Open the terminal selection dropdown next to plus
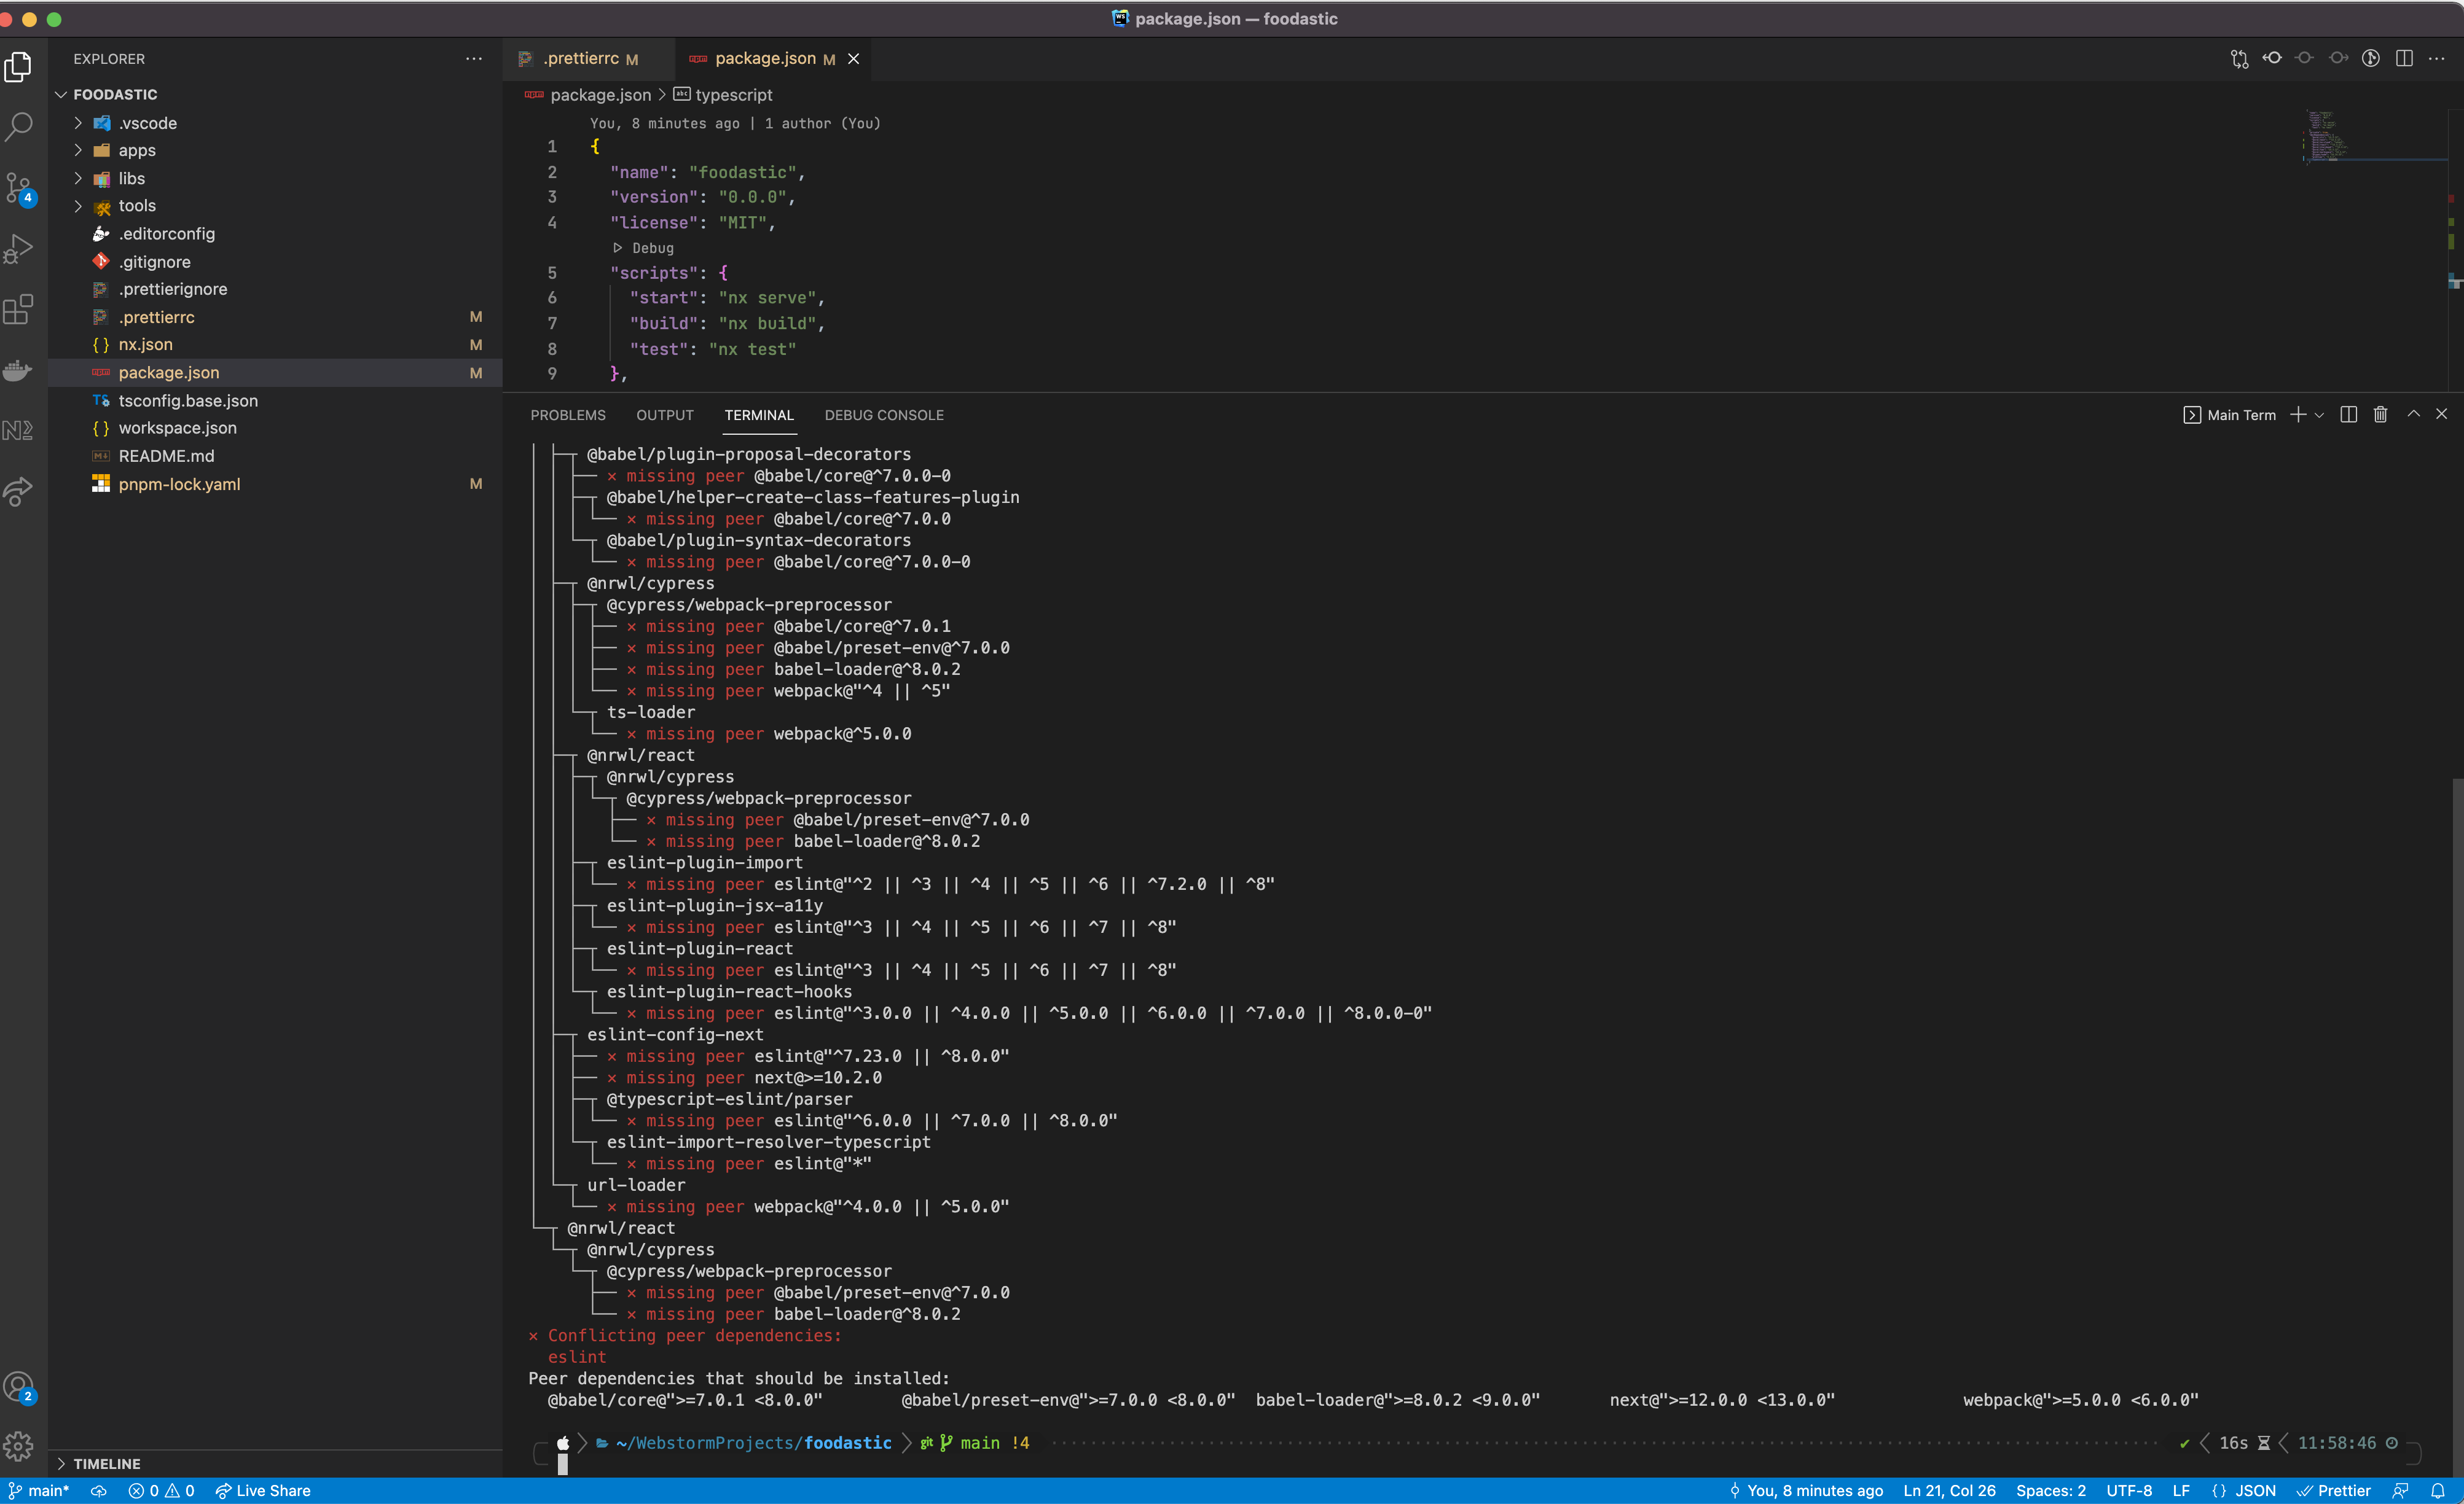Image resolution: width=2464 pixels, height=1504 pixels. 2320,414
